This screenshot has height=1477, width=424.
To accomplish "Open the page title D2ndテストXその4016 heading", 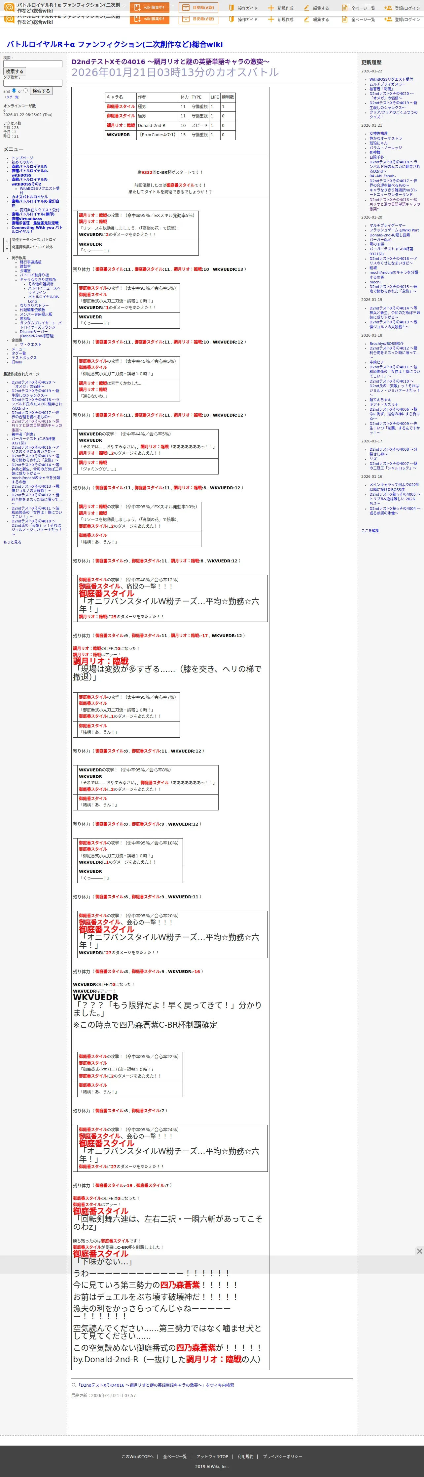I will (x=170, y=62).
